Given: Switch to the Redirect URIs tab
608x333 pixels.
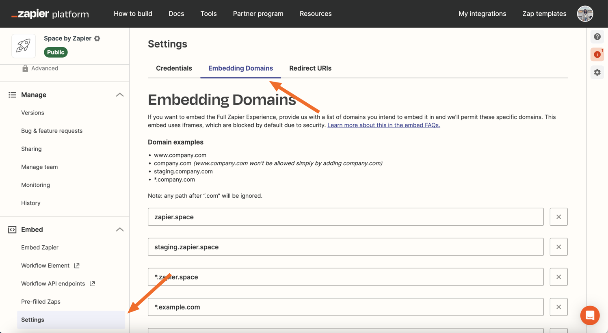Looking at the screenshot, I should 310,68.
